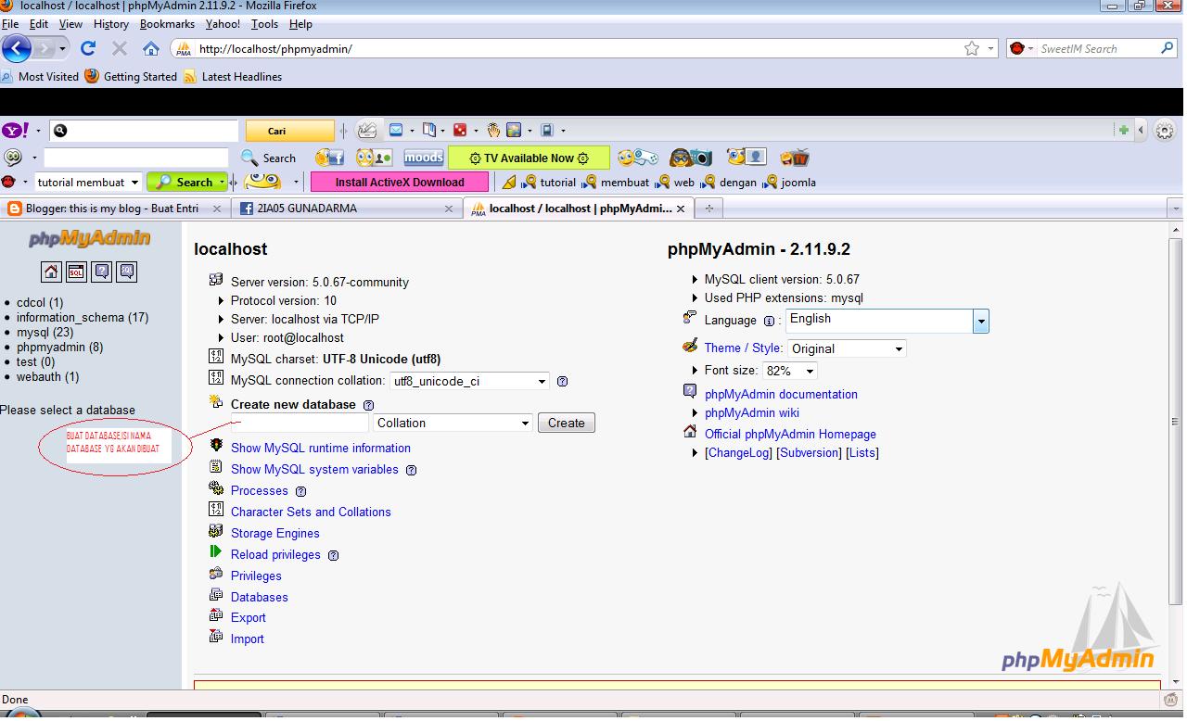Click help icon beside Reload privileges
1187x721 pixels.
pyautogui.click(x=333, y=555)
